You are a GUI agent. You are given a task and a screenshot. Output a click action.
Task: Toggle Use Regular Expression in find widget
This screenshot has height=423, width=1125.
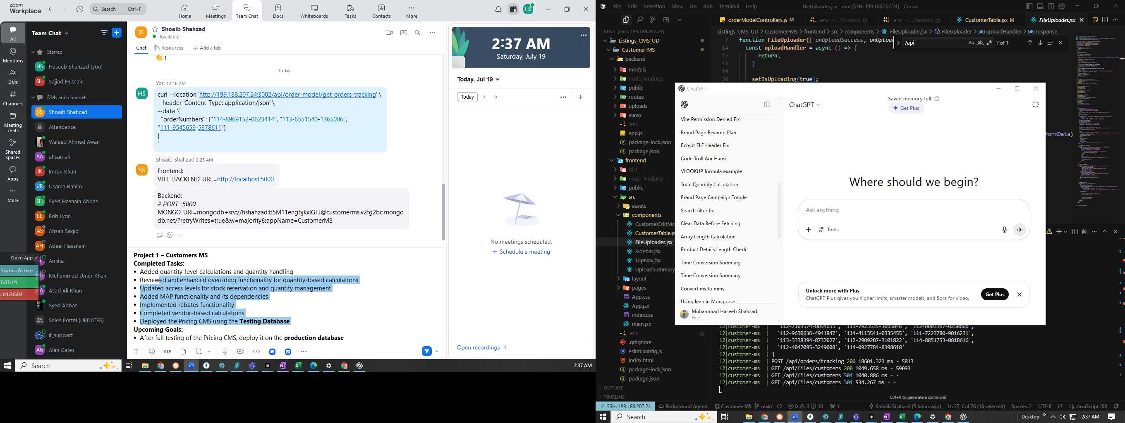point(989,43)
